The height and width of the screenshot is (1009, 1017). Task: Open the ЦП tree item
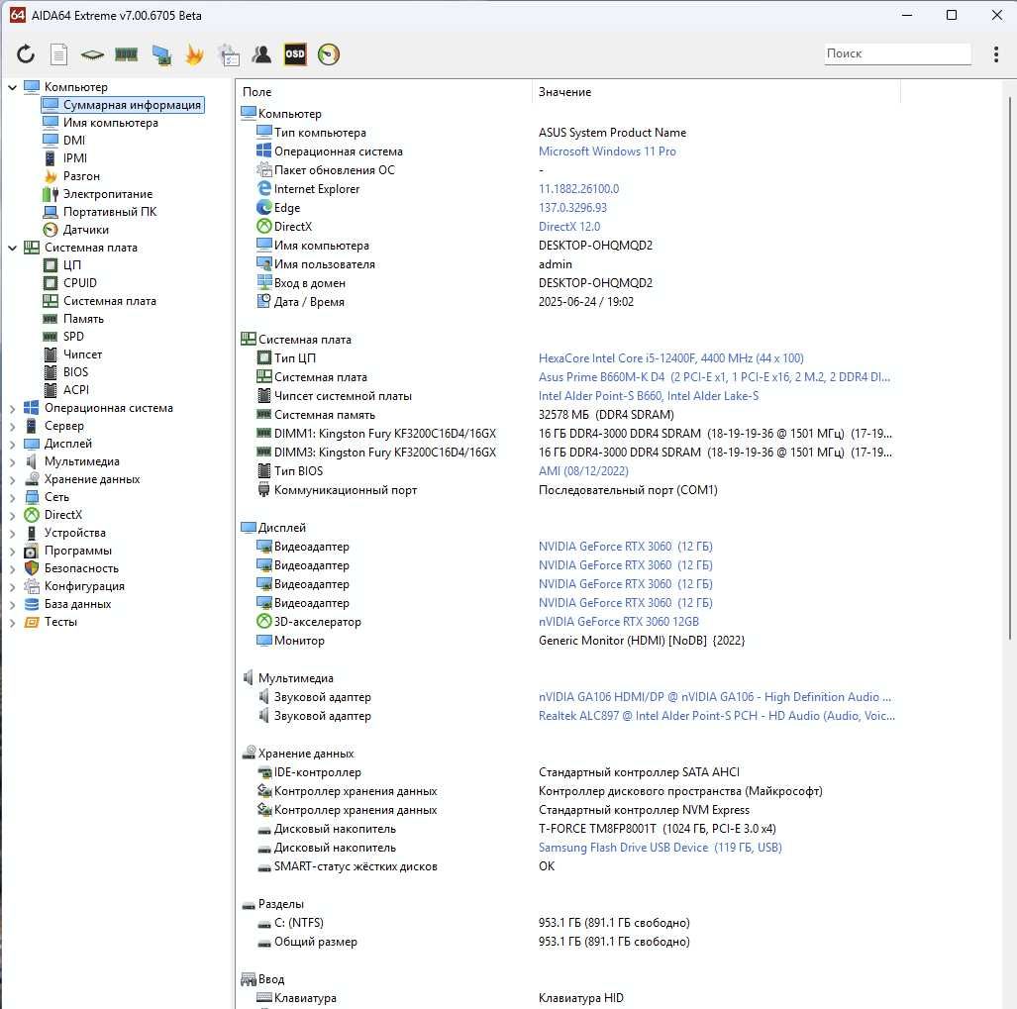point(71,265)
